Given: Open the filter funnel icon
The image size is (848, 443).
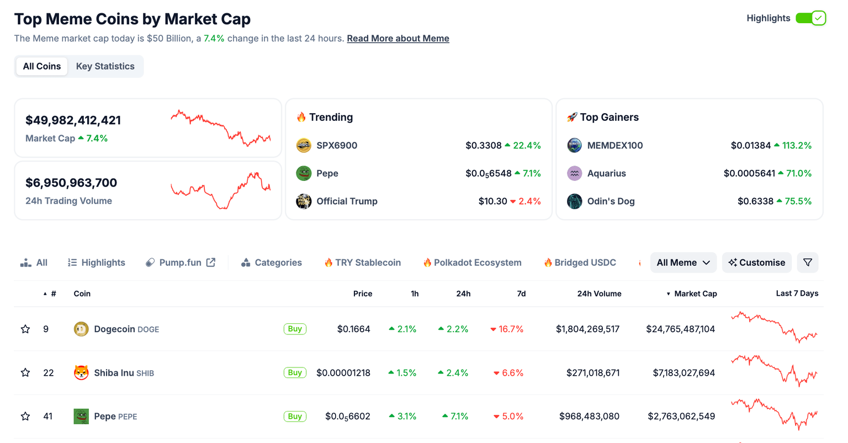Looking at the screenshot, I should (x=807, y=263).
